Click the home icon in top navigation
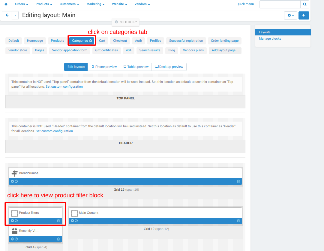This screenshot has width=324, height=251. pyautogui.click(x=6, y=4)
